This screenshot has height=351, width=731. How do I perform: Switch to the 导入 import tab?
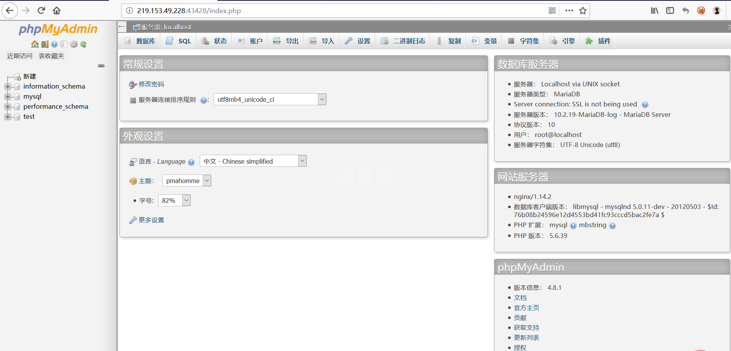pyautogui.click(x=322, y=41)
